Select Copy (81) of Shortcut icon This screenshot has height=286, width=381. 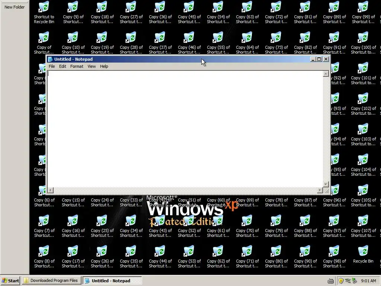point(305,12)
